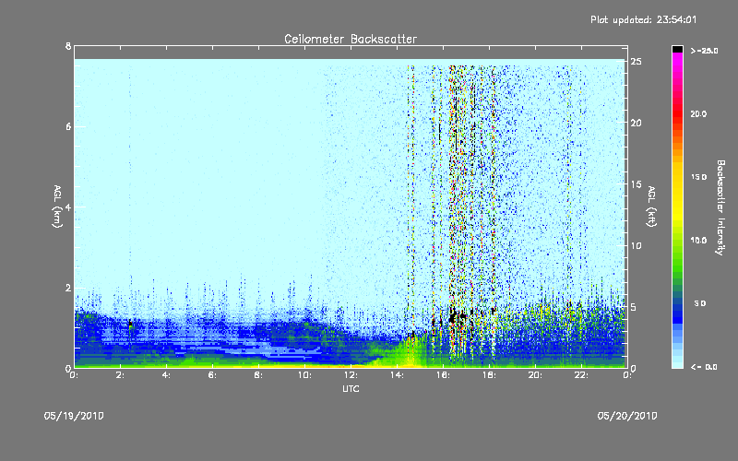Click the start date "05/19/2010"
738x461 pixels.
(x=74, y=416)
